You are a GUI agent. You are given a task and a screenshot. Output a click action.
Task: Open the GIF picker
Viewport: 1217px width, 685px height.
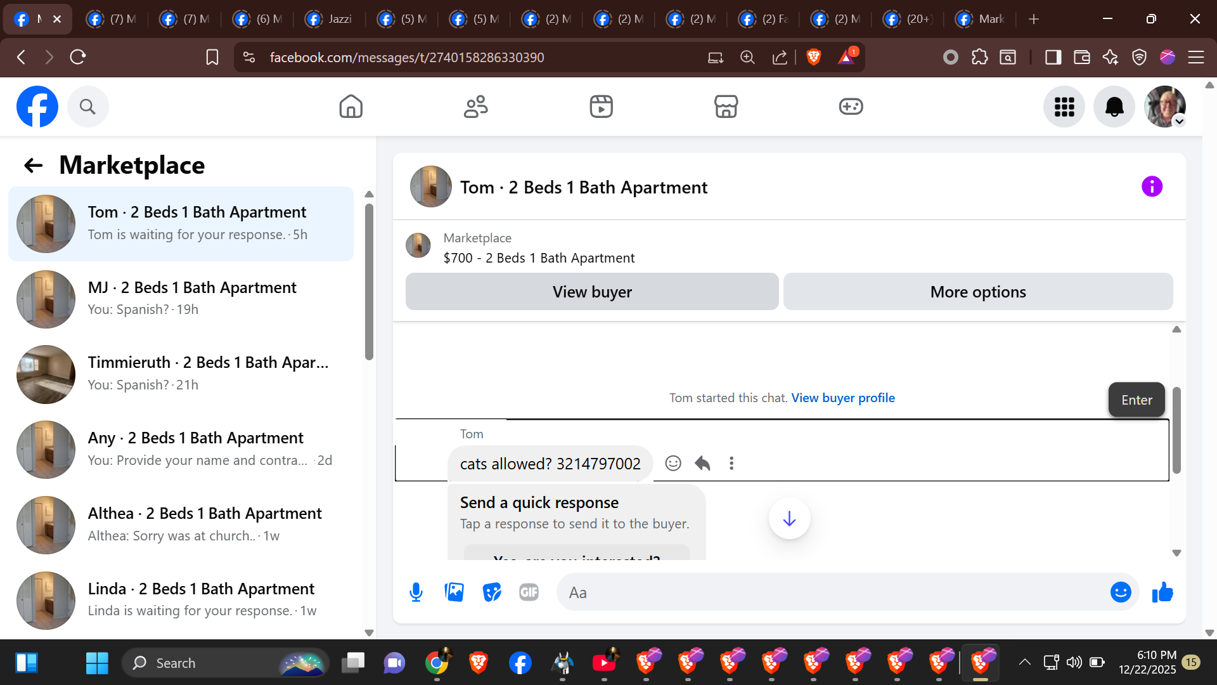point(529,592)
